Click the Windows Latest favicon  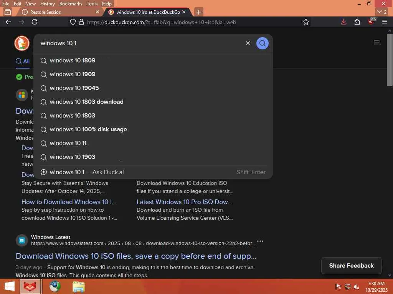click(22, 240)
